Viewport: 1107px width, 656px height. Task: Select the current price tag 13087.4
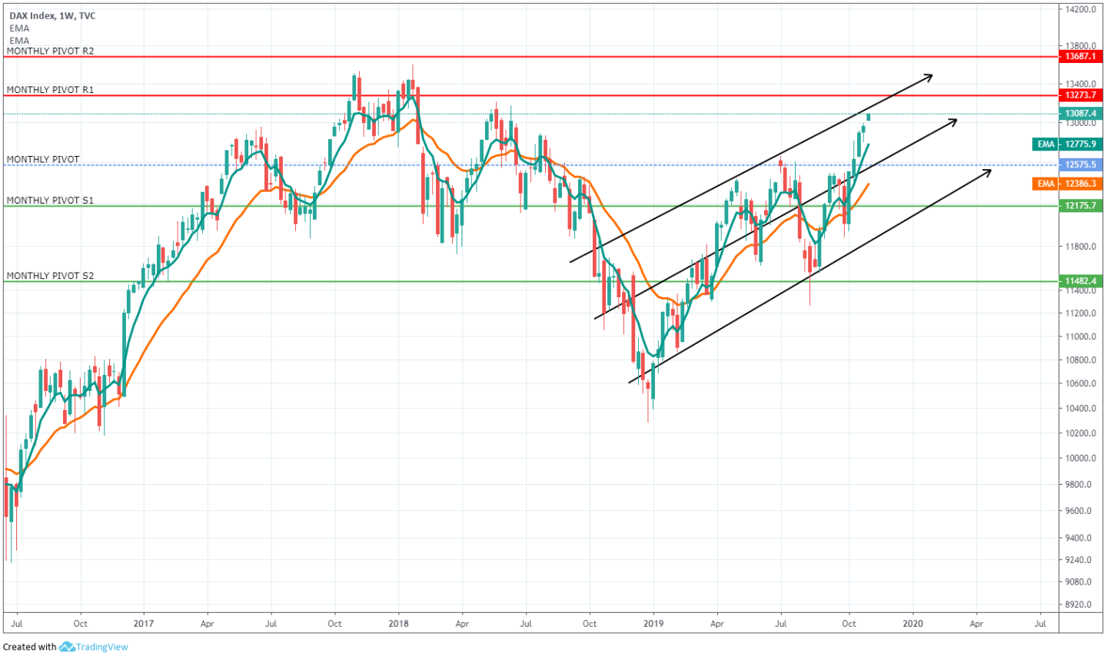point(1080,114)
